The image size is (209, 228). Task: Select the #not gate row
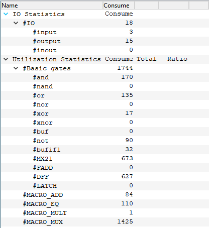105,141
